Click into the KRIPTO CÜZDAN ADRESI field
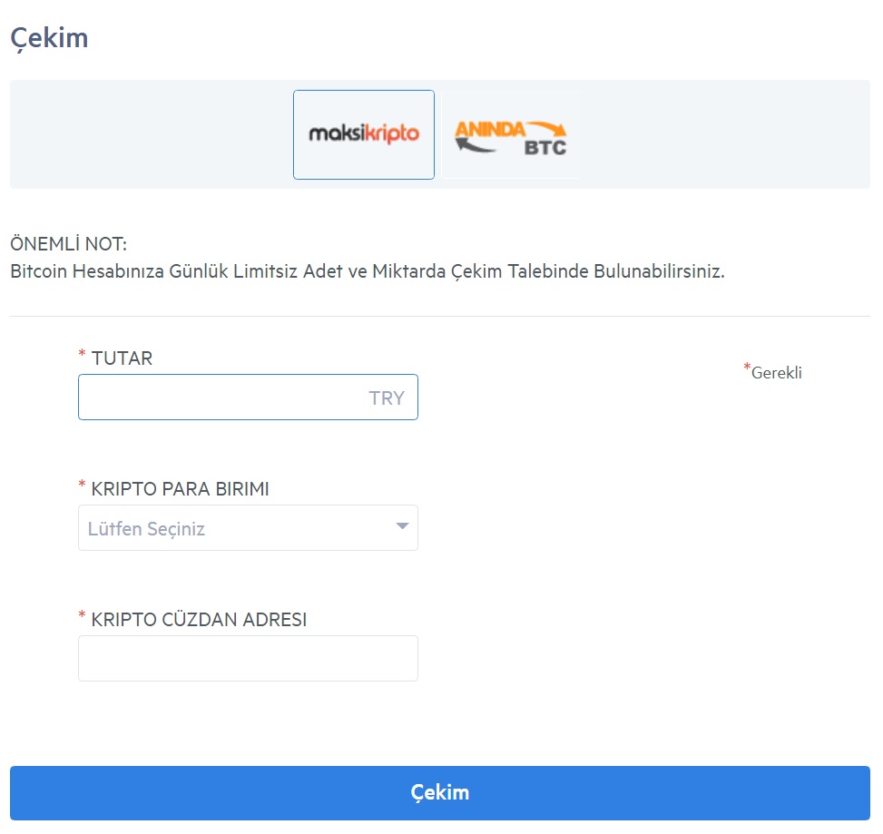Image resolution: width=883 pixels, height=834 pixels. click(248, 658)
